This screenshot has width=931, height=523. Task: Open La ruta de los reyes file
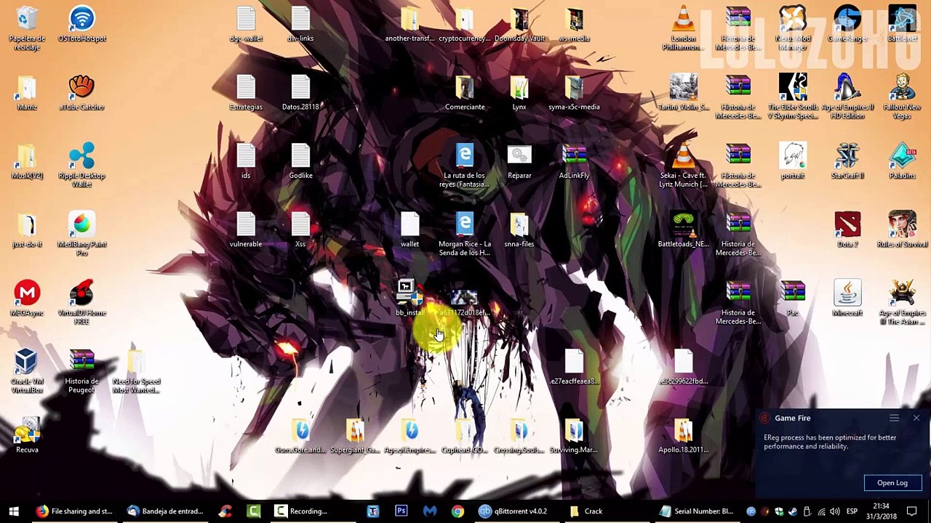(x=465, y=166)
